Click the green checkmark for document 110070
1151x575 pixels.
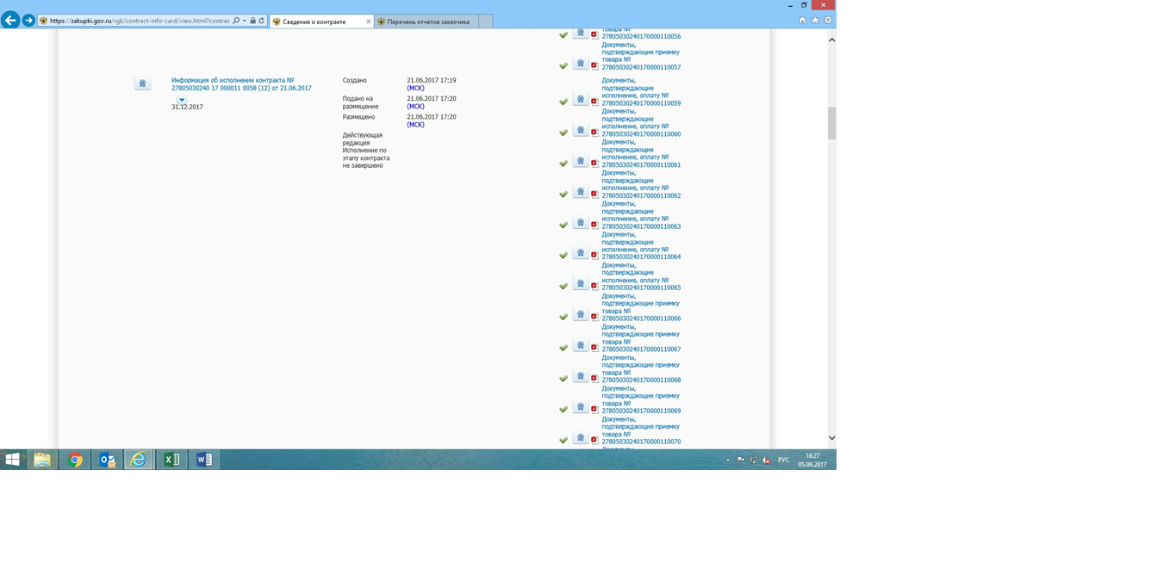(563, 440)
